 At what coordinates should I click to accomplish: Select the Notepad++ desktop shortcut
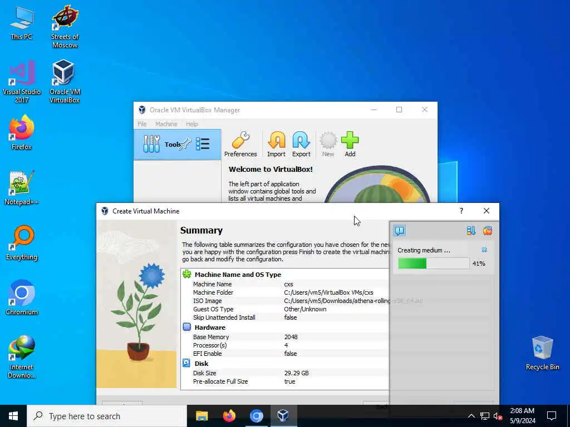point(22,187)
